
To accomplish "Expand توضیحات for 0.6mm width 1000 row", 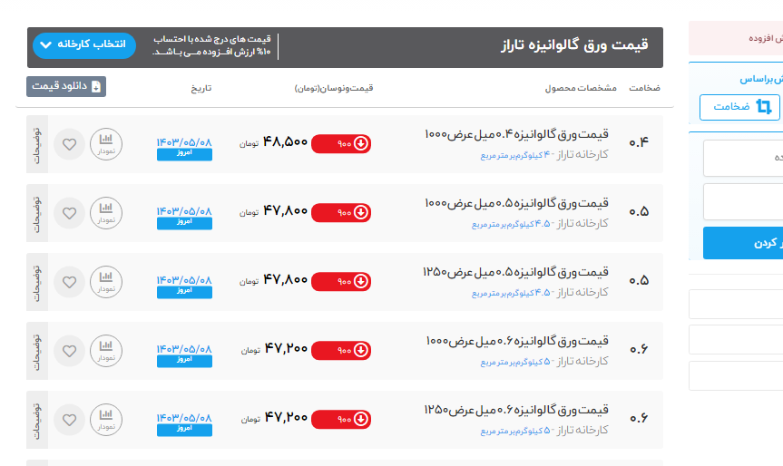I will pyautogui.click(x=37, y=350).
